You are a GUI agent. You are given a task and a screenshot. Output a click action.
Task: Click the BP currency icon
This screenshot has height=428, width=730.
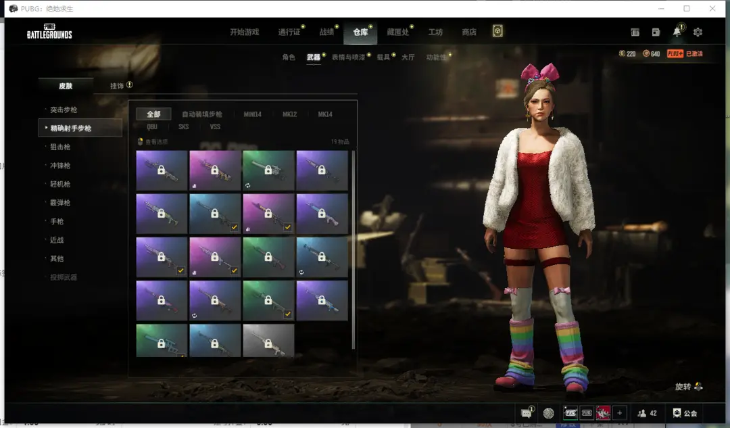[x=646, y=53]
